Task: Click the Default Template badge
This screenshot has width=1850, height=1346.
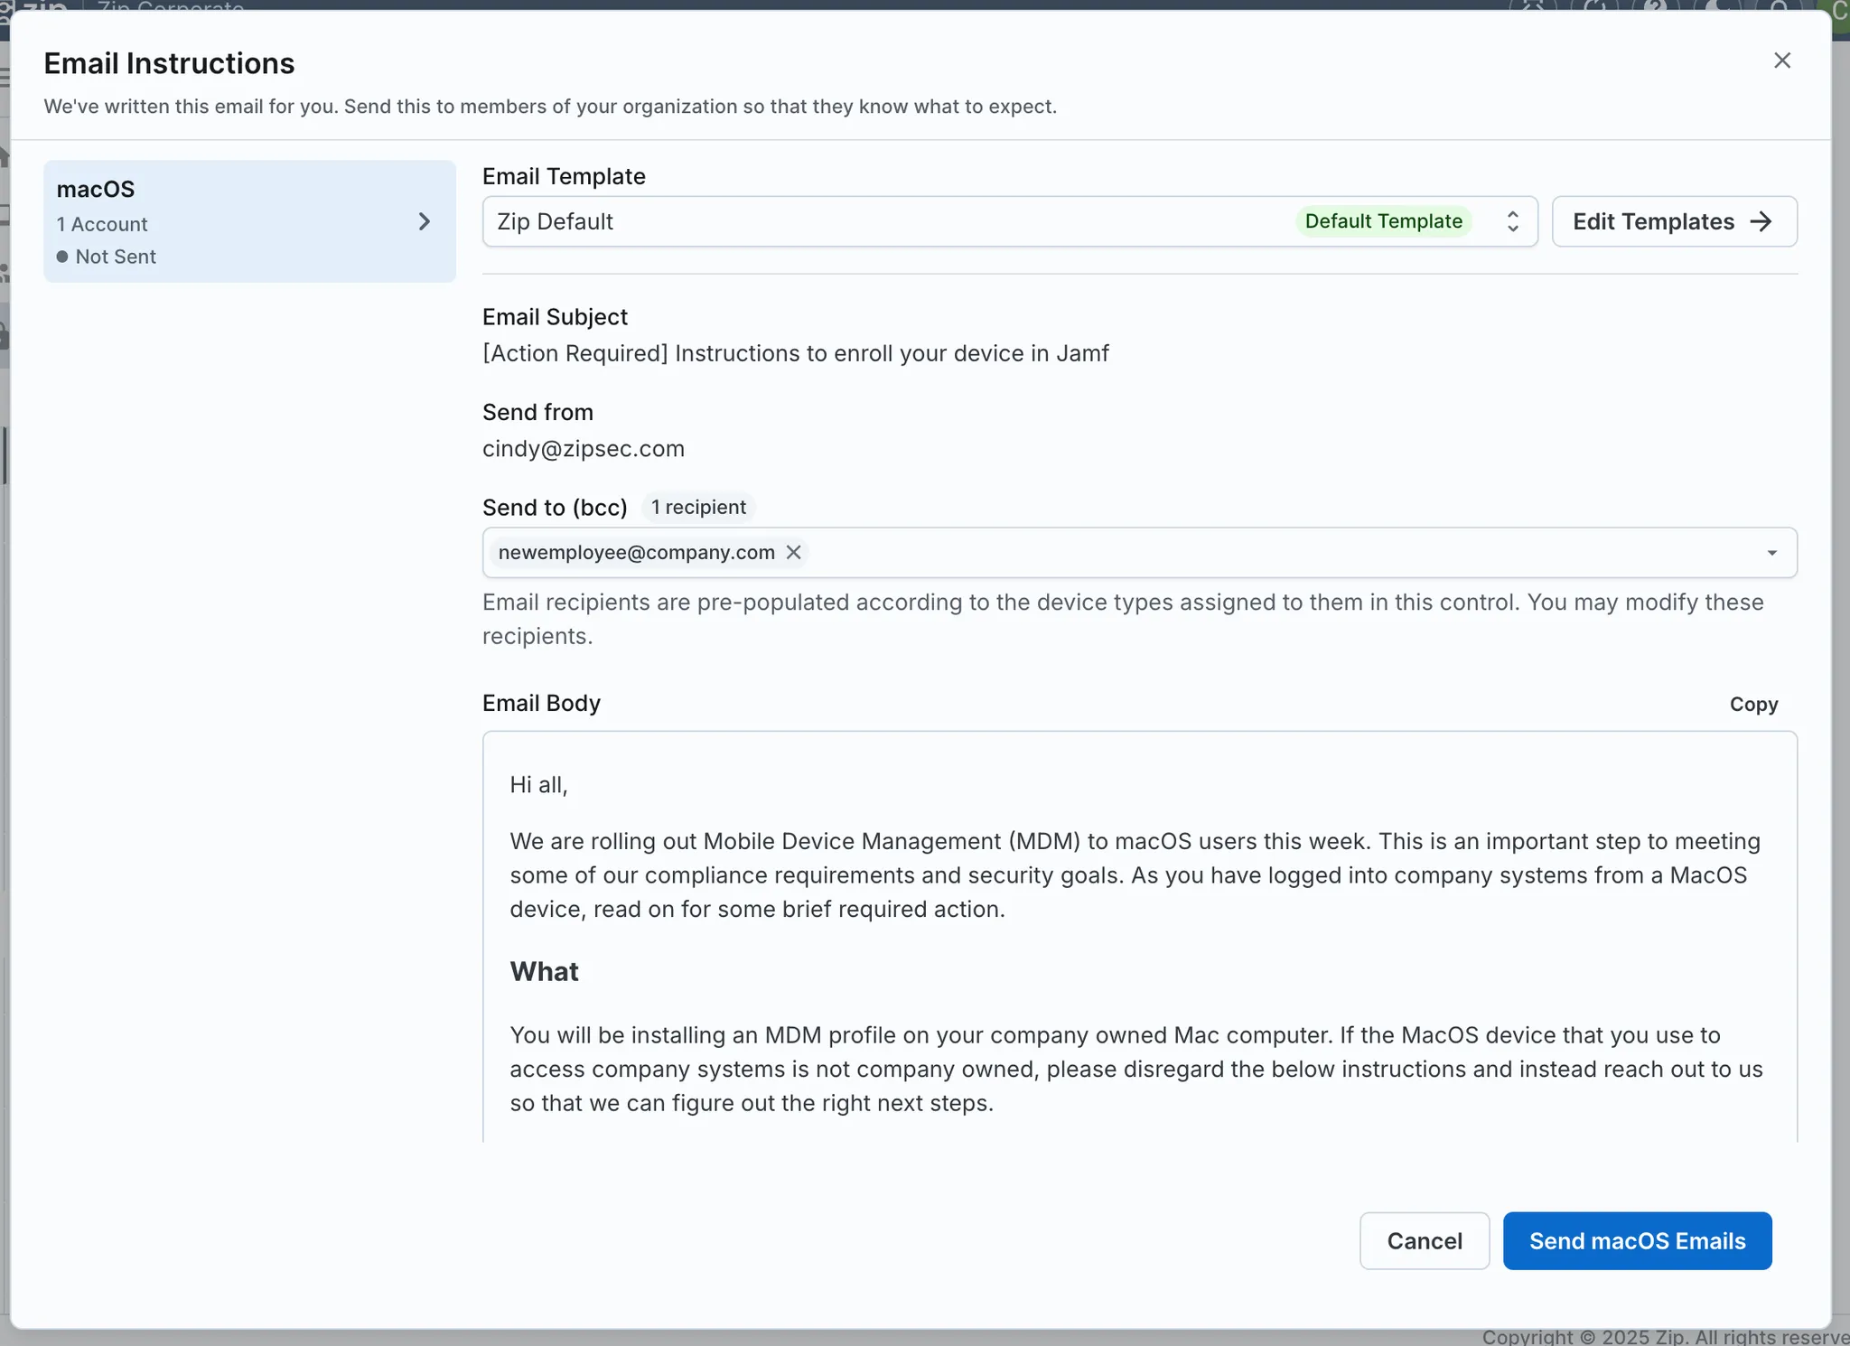Action: [1383, 221]
